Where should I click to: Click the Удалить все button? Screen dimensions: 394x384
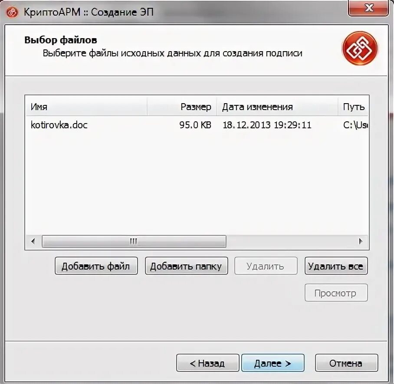coord(336,266)
